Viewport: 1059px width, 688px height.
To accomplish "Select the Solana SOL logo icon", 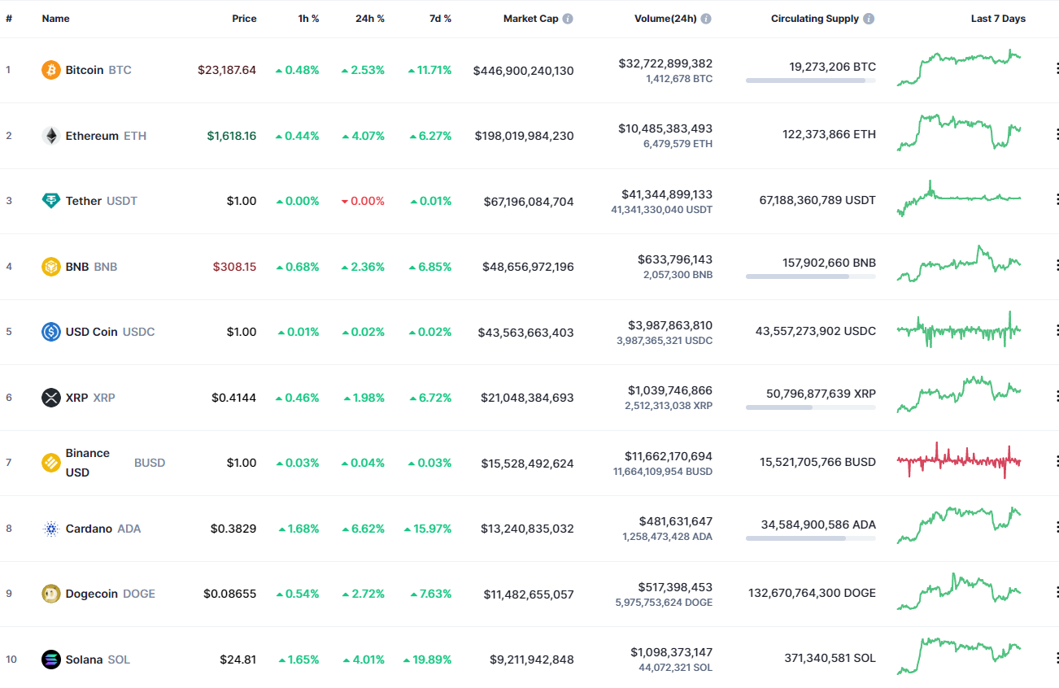I will pos(50,659).
